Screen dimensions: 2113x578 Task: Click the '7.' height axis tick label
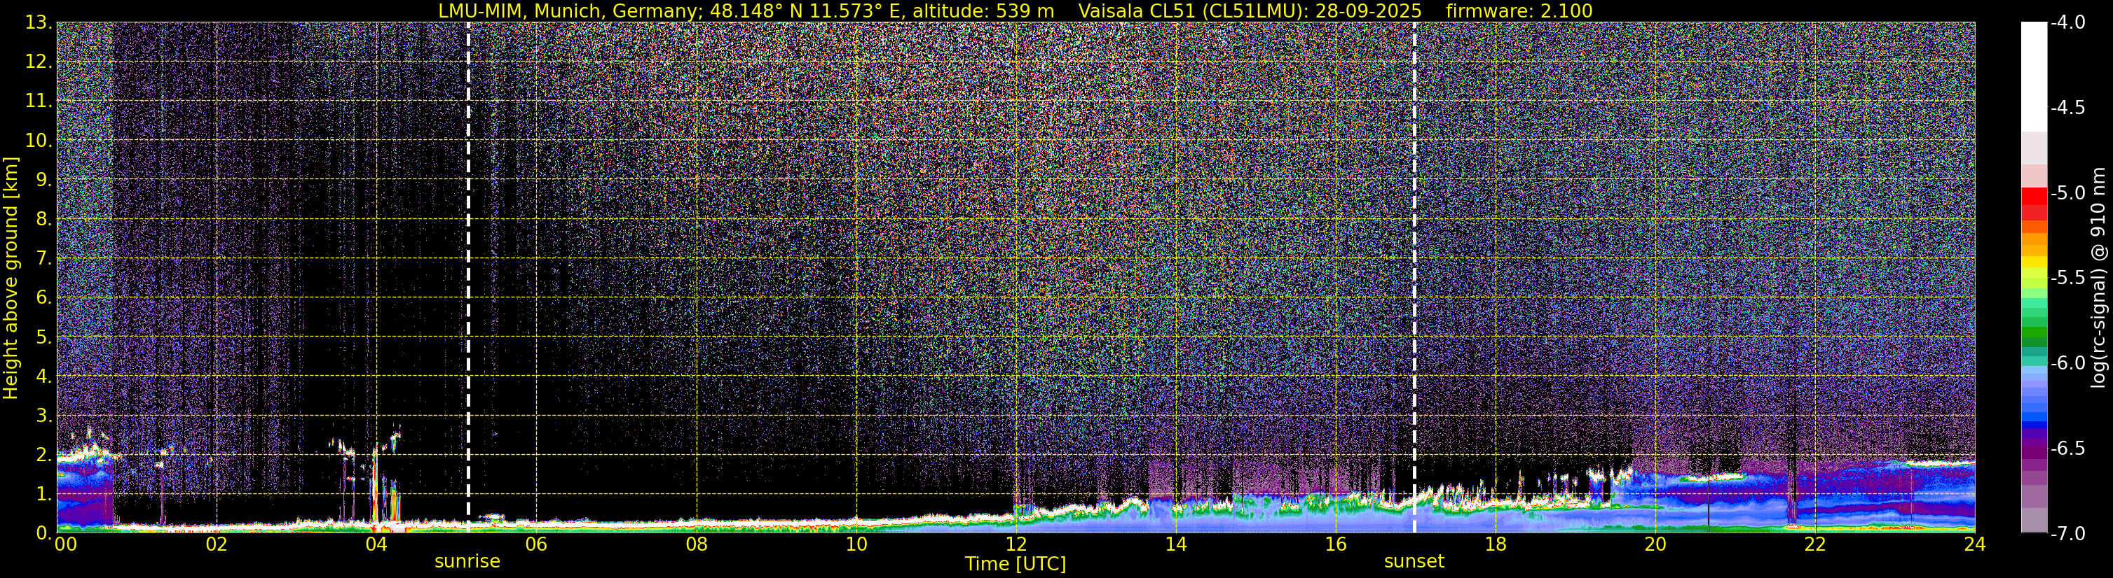[x=43, y=258]
